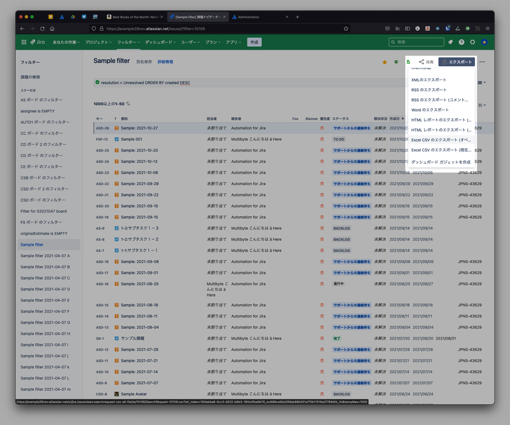Image resolution: width=510 pixels, height=425 pixels.
Task: Open the 列 columns dropdown
Action: click(x=482, y=105)
